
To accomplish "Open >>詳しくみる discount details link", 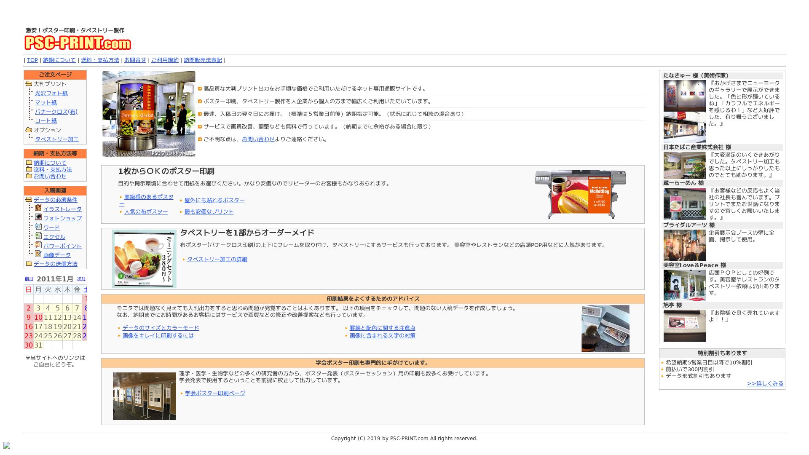I will point(765,384).
